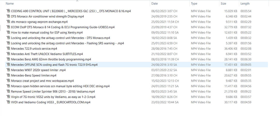Click the icon next to manual coding for ESP file

point(8,32)
